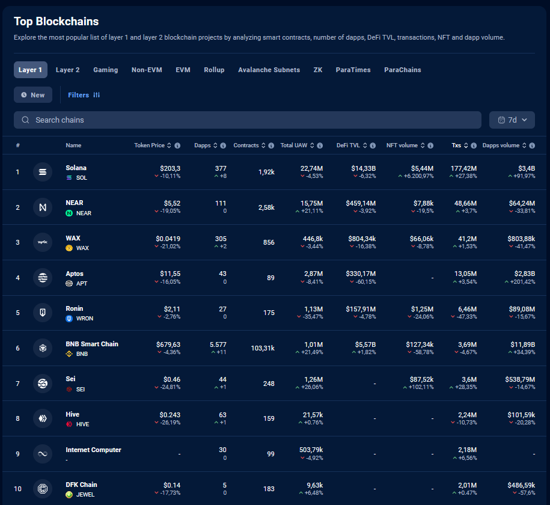Open the DFK Chain name link
550x505 pixels.
pyautogui.click(x=81, y=485)
